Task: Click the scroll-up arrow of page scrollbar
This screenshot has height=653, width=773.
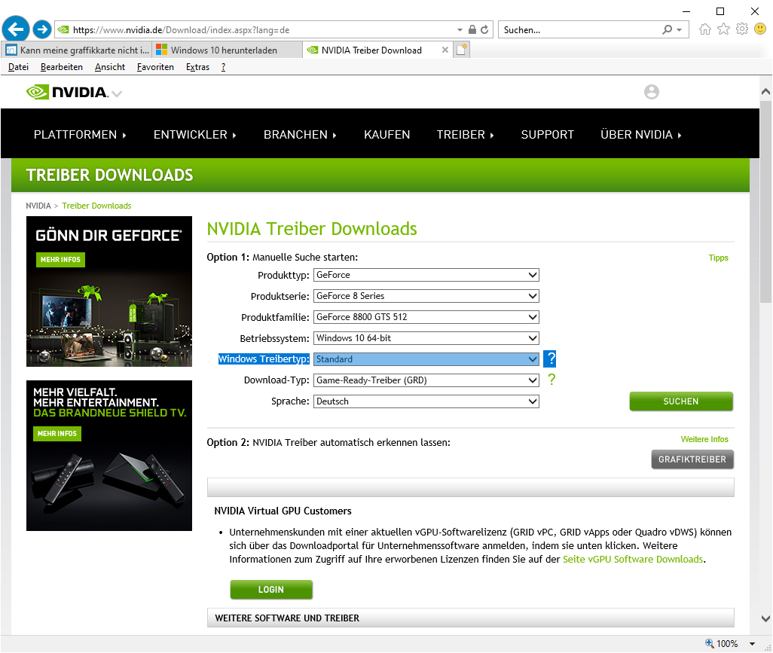Action: (765, 92)
